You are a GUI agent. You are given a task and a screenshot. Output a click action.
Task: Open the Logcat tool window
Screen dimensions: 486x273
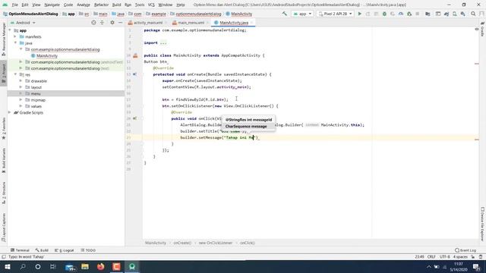(65, 250)
